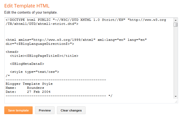This screenshot has width=181, height=116.
Task: Click the scrollbar up arrow
Action: (176, 20)
